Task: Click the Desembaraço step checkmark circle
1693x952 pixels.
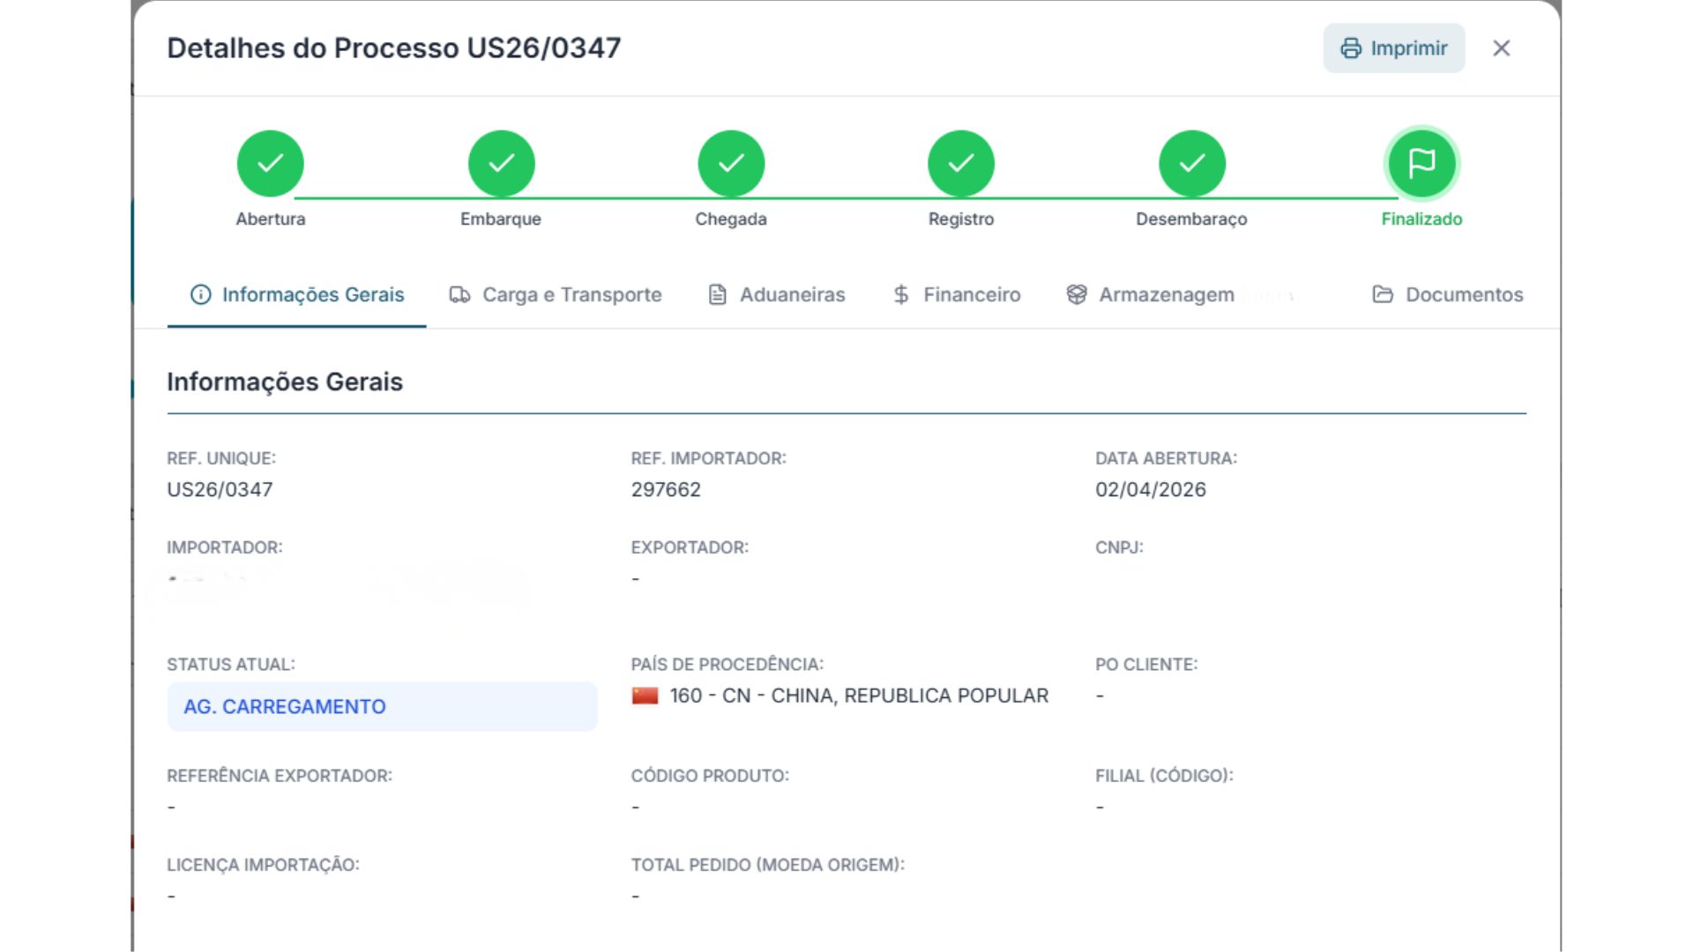Action: coord(1191,163)
